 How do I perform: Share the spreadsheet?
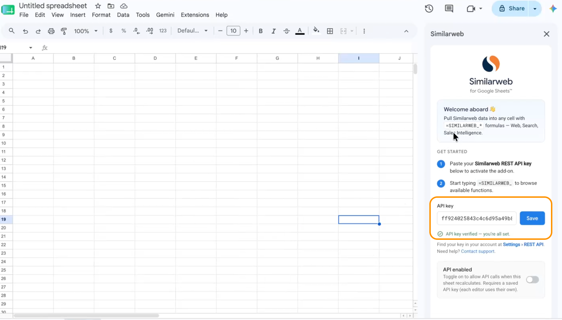512,9
